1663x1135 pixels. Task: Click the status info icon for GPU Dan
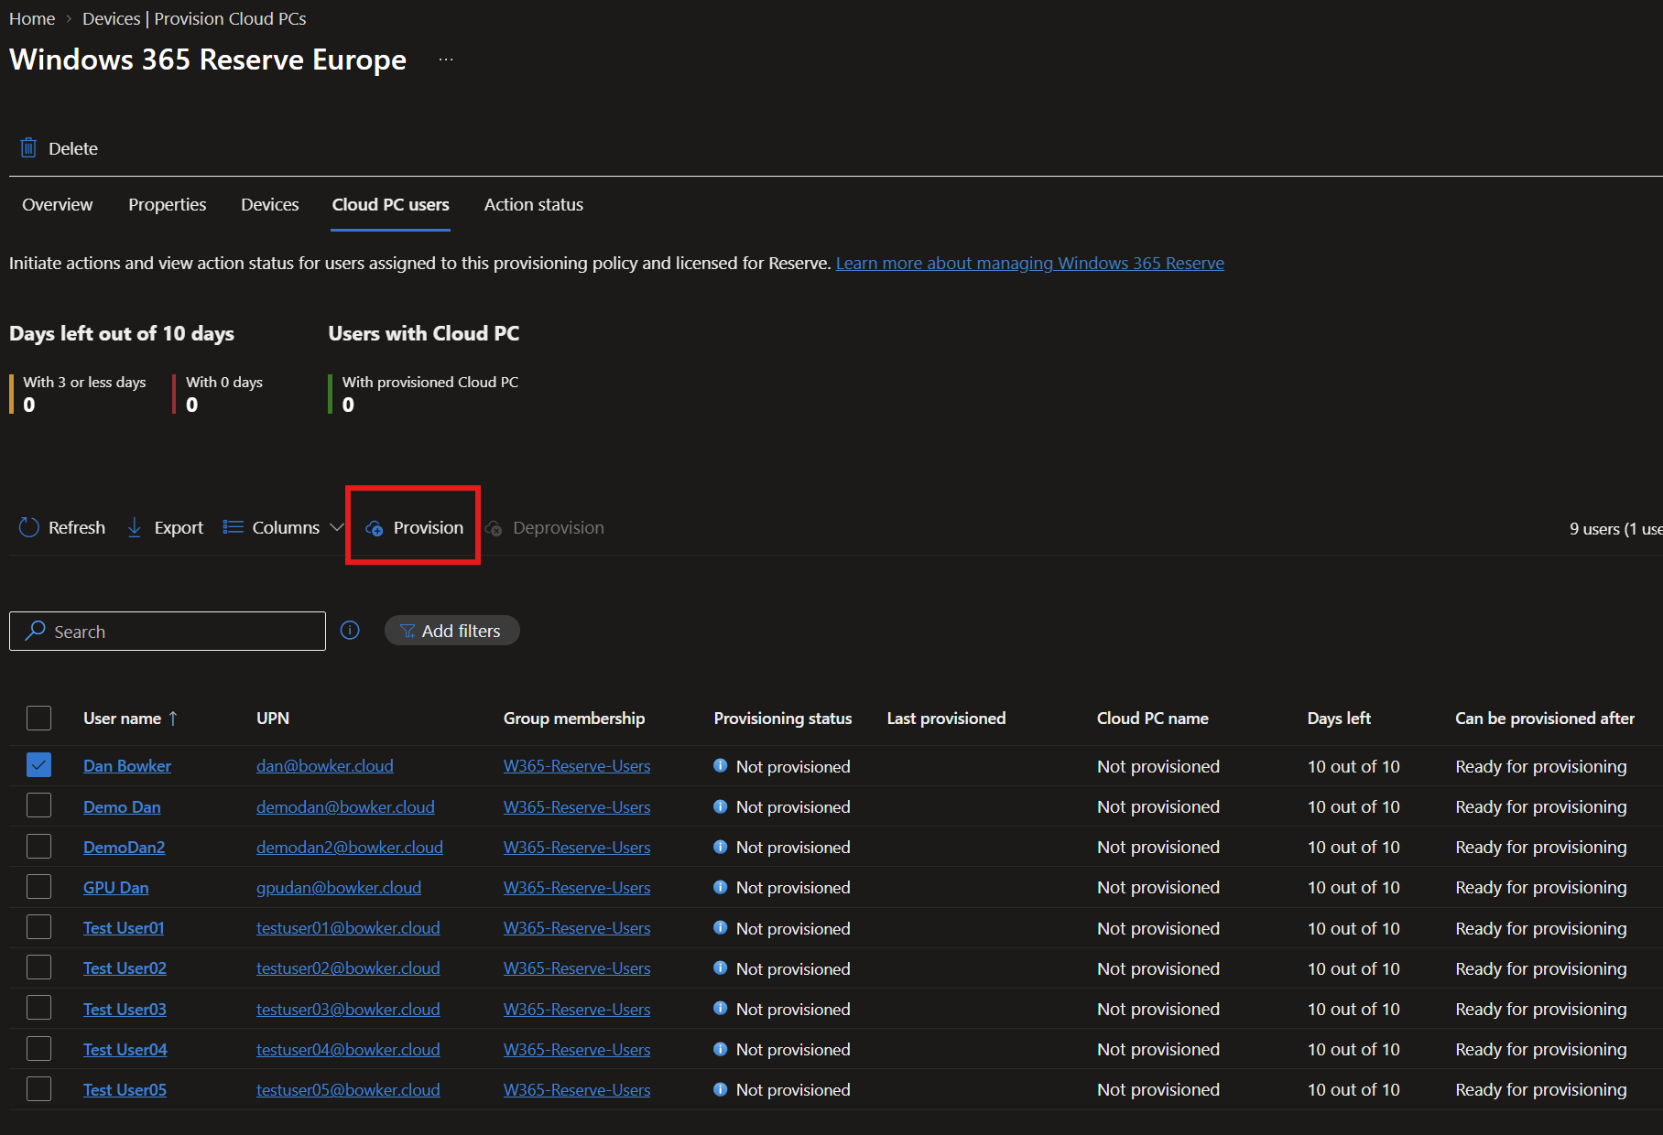click(x=721, y=886)
